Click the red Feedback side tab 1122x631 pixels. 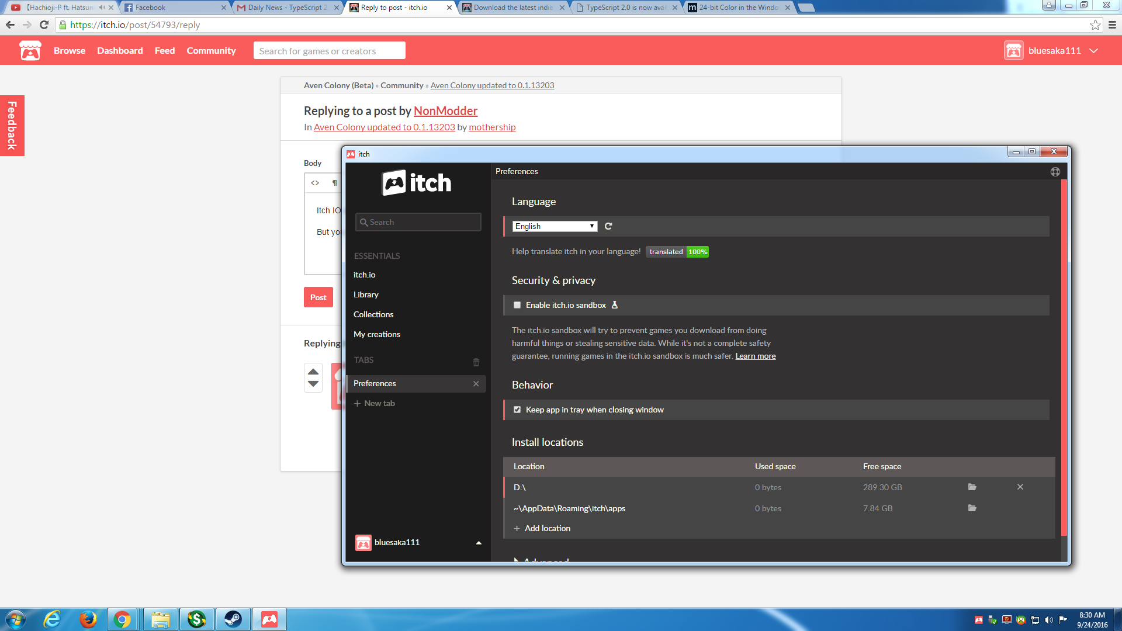12,126
